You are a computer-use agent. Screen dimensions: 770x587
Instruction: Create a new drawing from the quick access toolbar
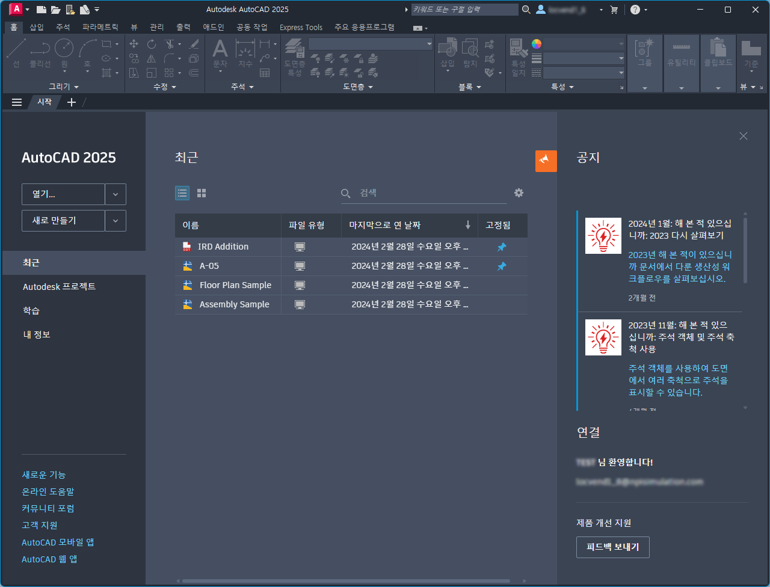coord(42,10)
